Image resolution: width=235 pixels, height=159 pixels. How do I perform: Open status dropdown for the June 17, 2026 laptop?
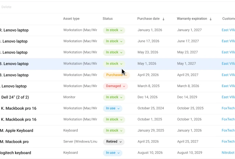(x=114, y=41)
